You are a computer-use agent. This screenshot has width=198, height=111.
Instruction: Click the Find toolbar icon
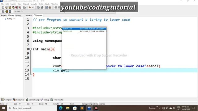click(39, 7)
